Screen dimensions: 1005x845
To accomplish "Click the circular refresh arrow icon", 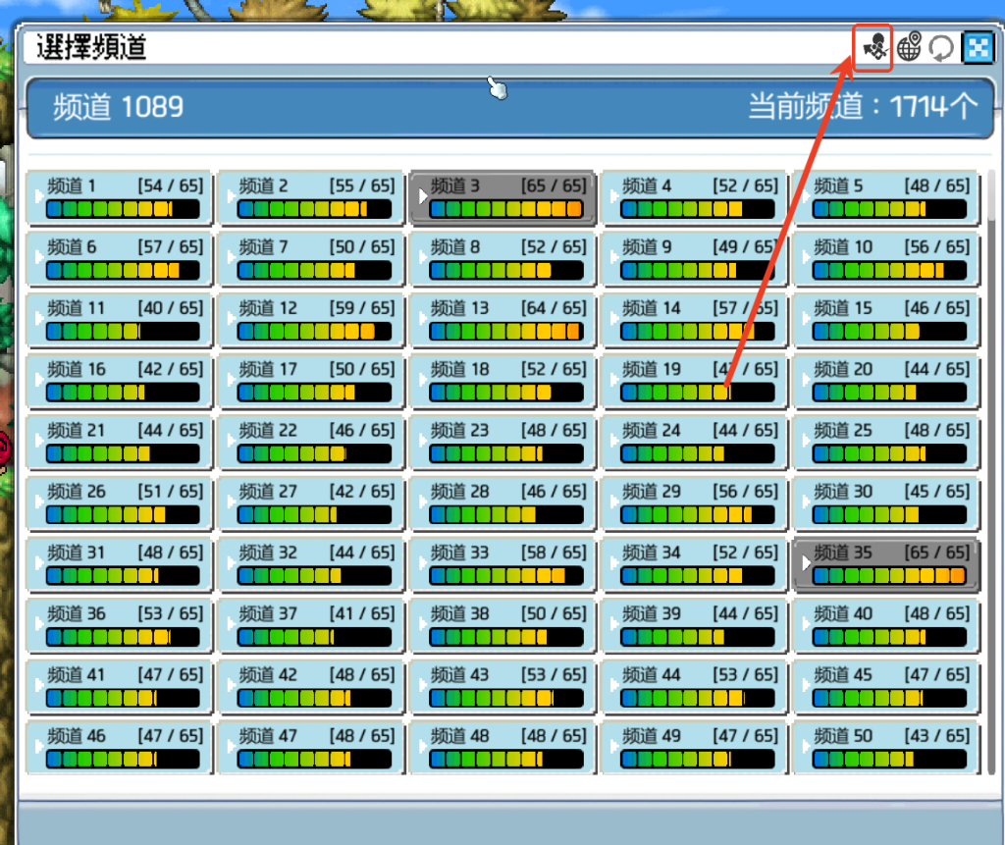I will [x=941, y=47].
